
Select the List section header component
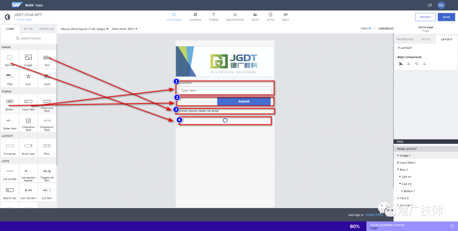tap(28, 173)
